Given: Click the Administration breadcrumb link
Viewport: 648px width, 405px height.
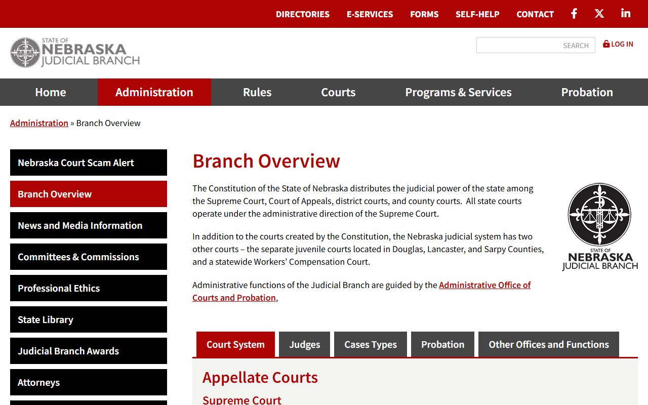Looking at the screenshot, I should tap(39, 123).
